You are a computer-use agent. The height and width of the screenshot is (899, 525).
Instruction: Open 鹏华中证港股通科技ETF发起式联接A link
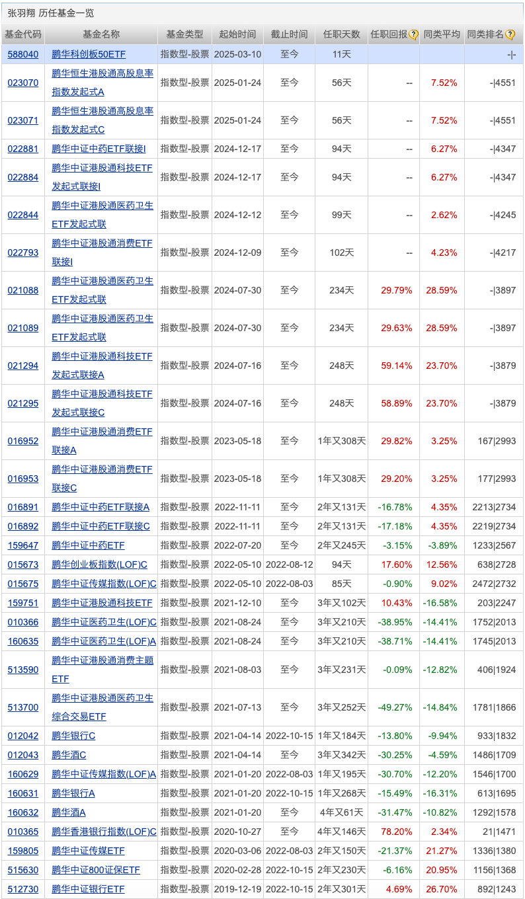click(102, 366)
